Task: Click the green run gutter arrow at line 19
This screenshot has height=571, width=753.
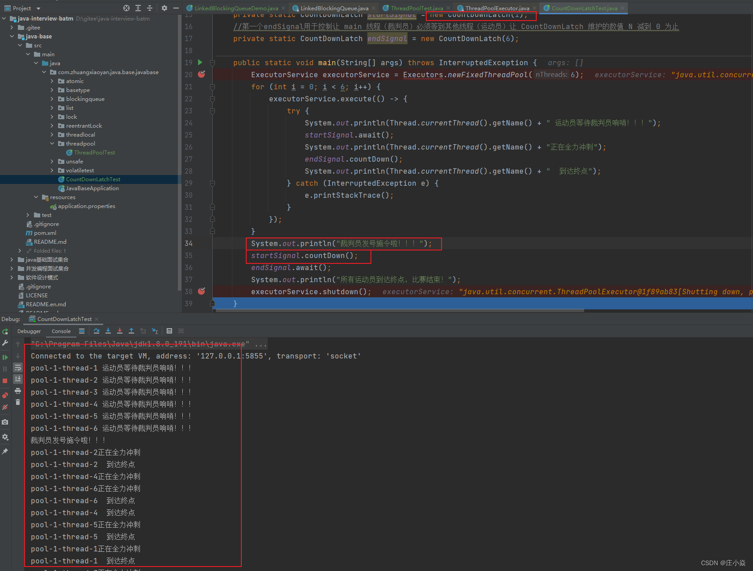Action: pyautogui.click(x=200, y=63)
